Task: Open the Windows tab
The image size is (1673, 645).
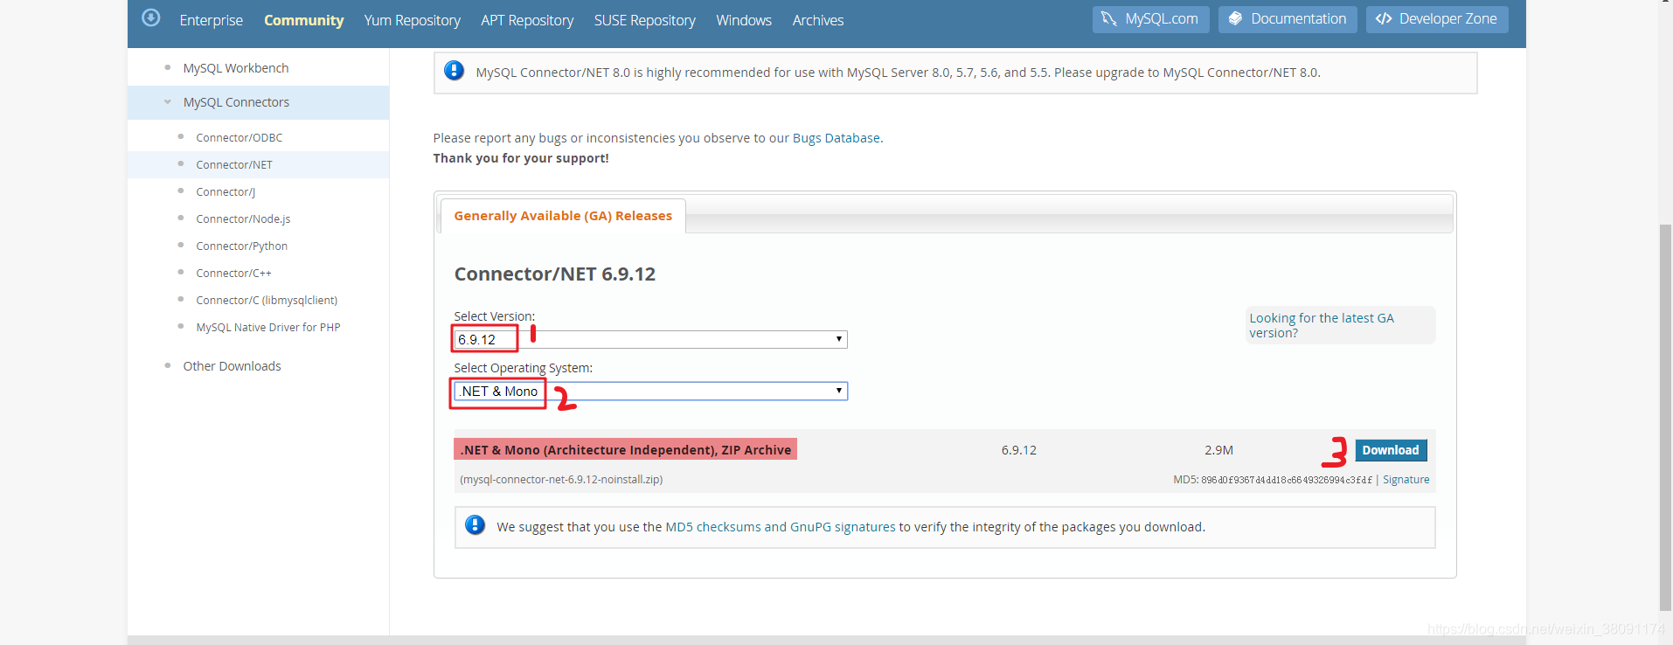Action: [x=744, y=20]
